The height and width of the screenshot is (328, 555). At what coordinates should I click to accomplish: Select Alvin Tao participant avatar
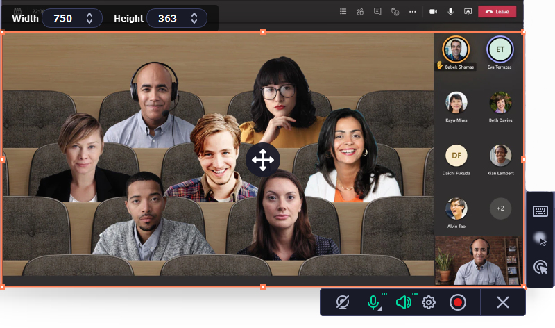pos(456,208)
